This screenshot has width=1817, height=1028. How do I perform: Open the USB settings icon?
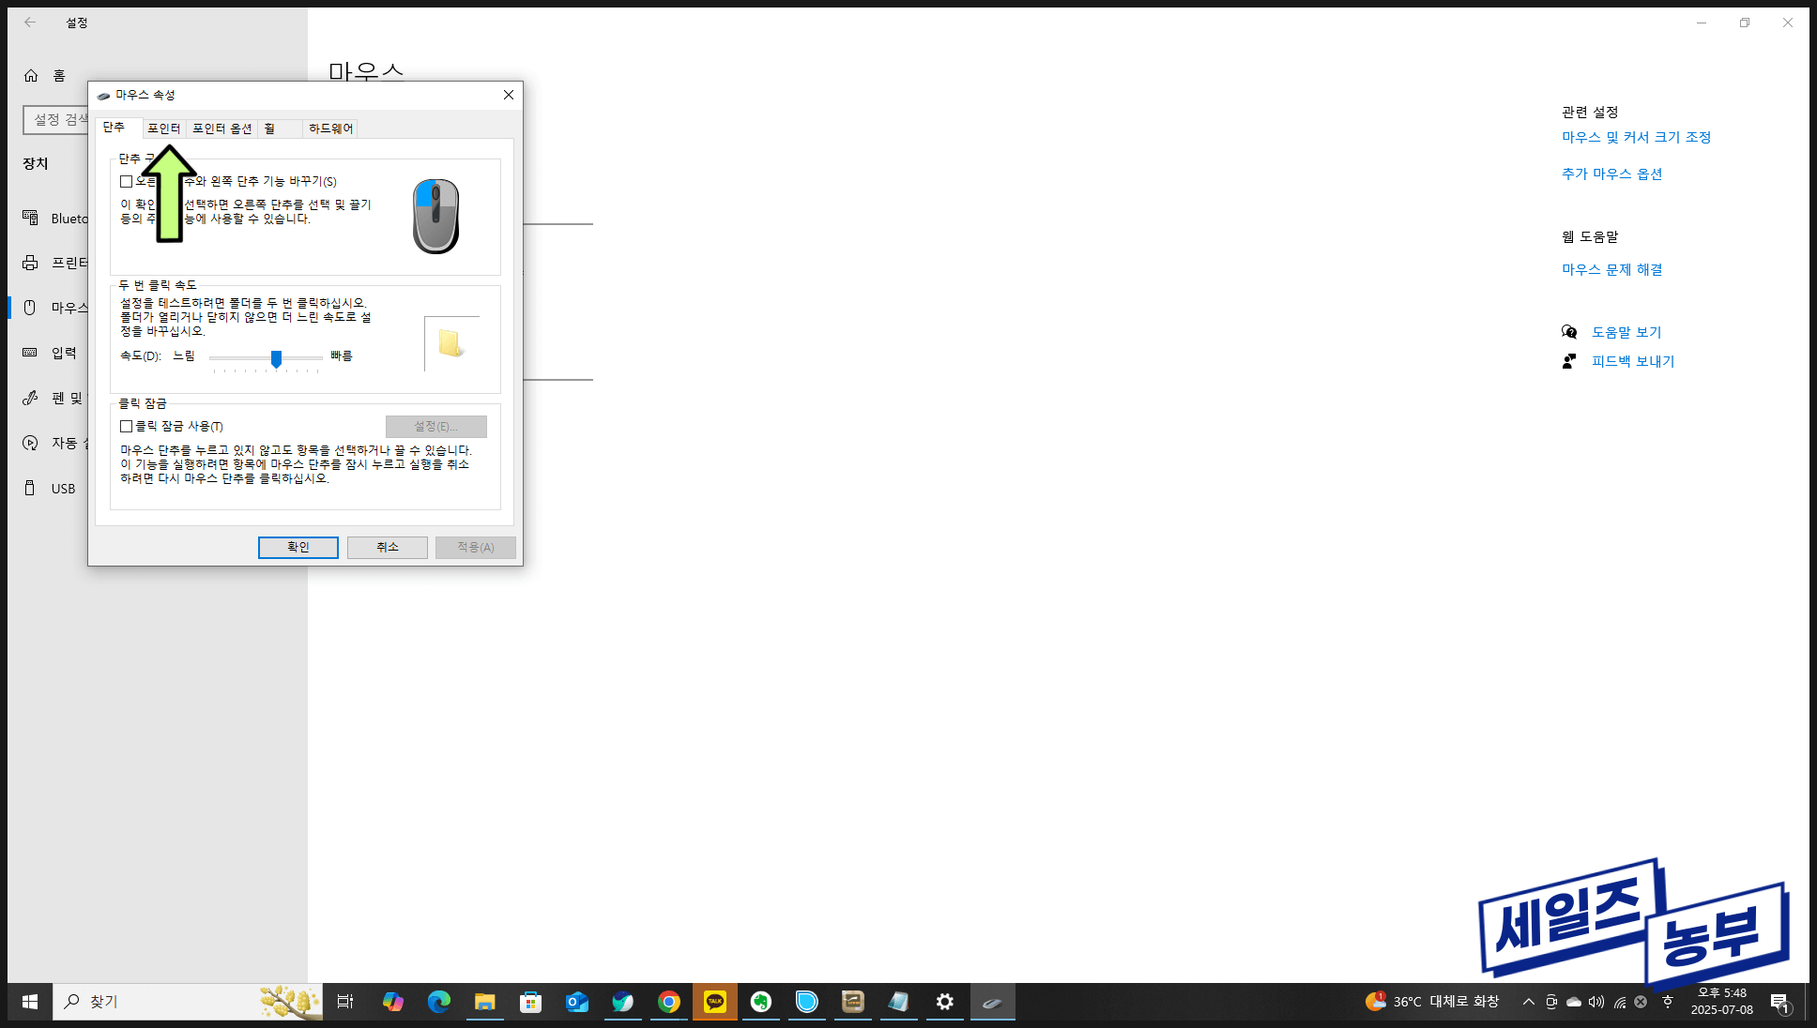[x=30, y=488]
